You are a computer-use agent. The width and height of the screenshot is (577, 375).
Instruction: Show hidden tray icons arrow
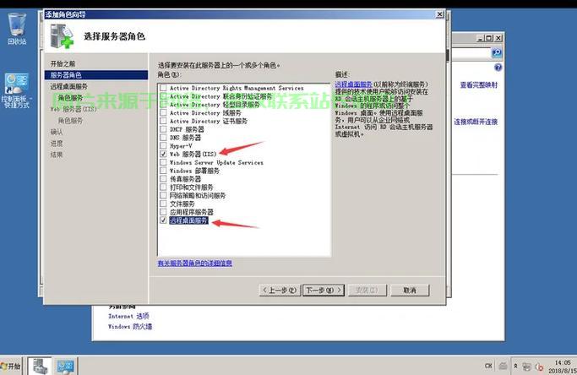point(515,366)
